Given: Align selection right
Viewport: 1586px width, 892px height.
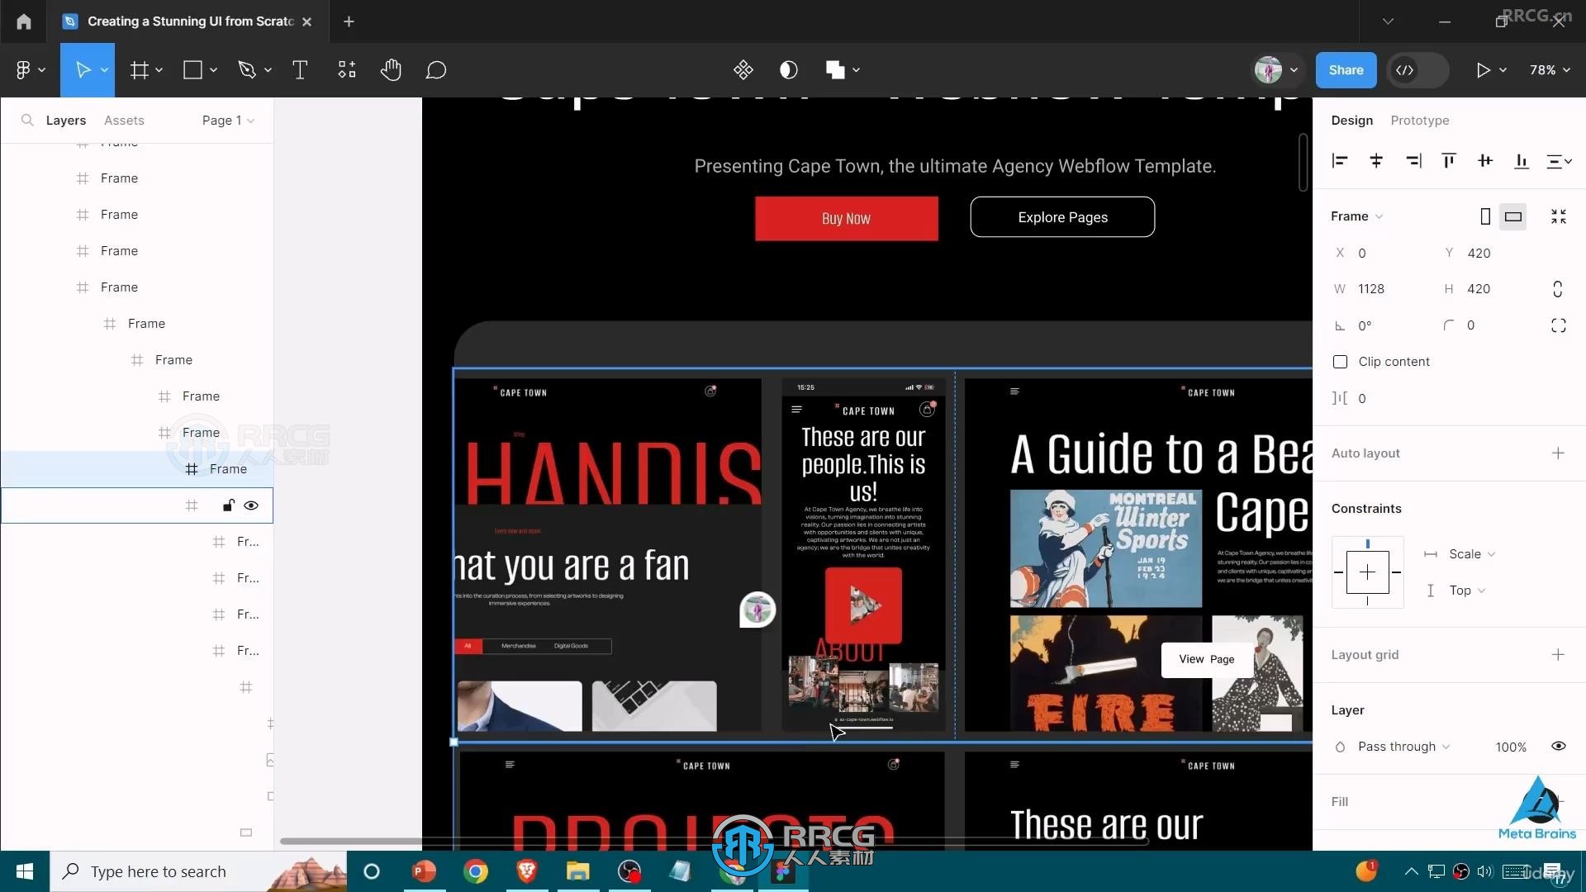Looking at the screenshot, I should tap(1413, 161).
